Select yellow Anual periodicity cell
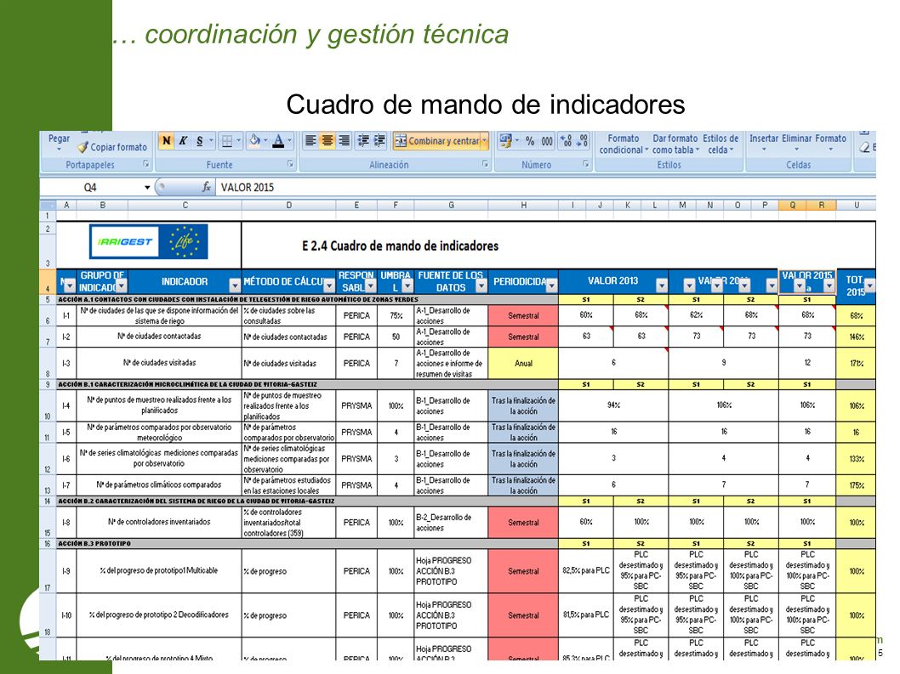 tap(523, 363)
